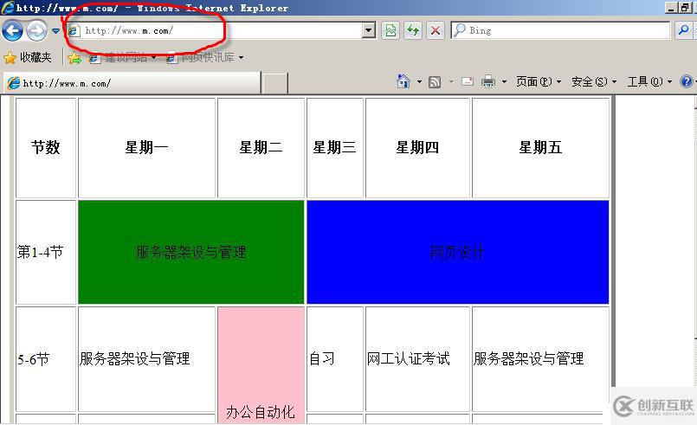Click the Print icon
Image resolution: width=697 pixels, height=425 pixels.
coord(488,81)
